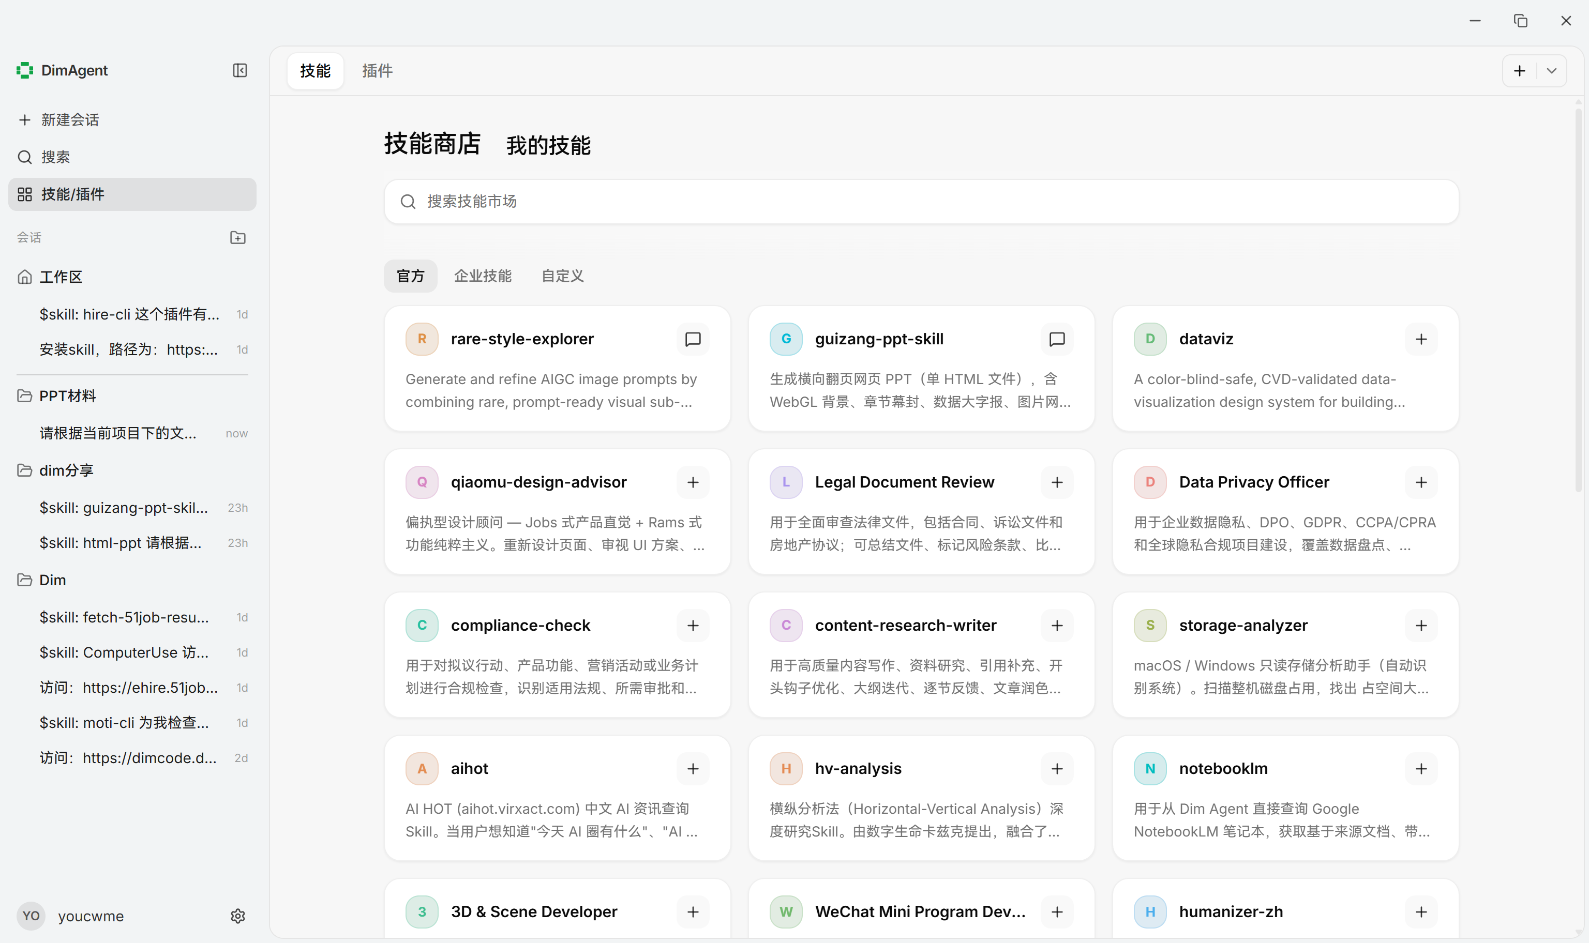The image size is (1589, 943).
Task: Collapse the sidebar panel icon
Action: coord(239,70)
